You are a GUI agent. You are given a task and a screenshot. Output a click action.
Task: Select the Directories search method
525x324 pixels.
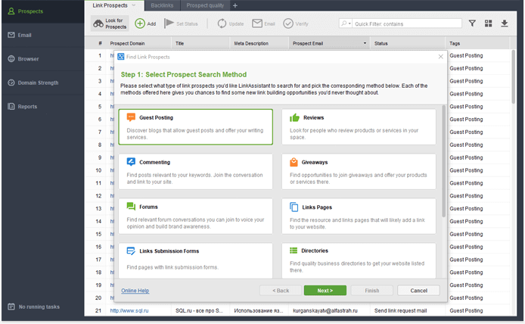click(x=359, y=260)
